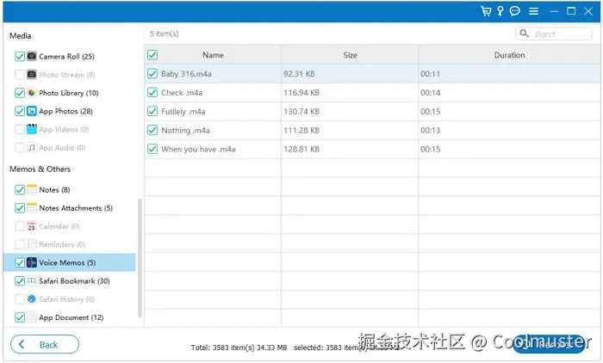Uncheck the Voice Memos checkbox

20,262
